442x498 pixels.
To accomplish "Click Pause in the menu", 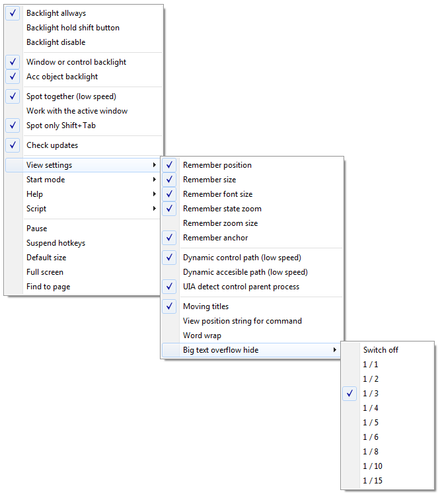I will coord(84,229).
